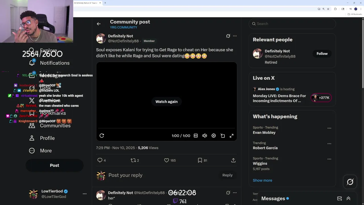
Task: Open more options on the her* reply
Action: coord(235,193)
